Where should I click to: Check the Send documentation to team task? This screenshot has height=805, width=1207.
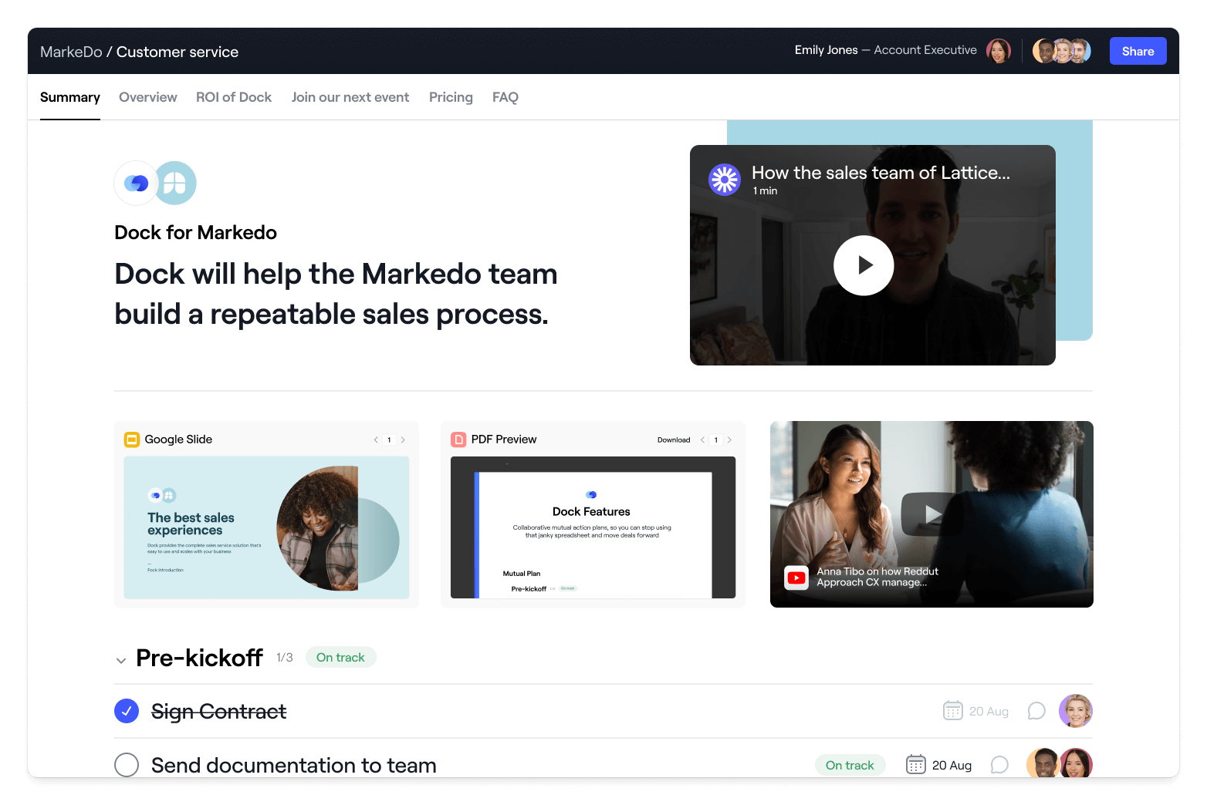click(x=127, y=765)
